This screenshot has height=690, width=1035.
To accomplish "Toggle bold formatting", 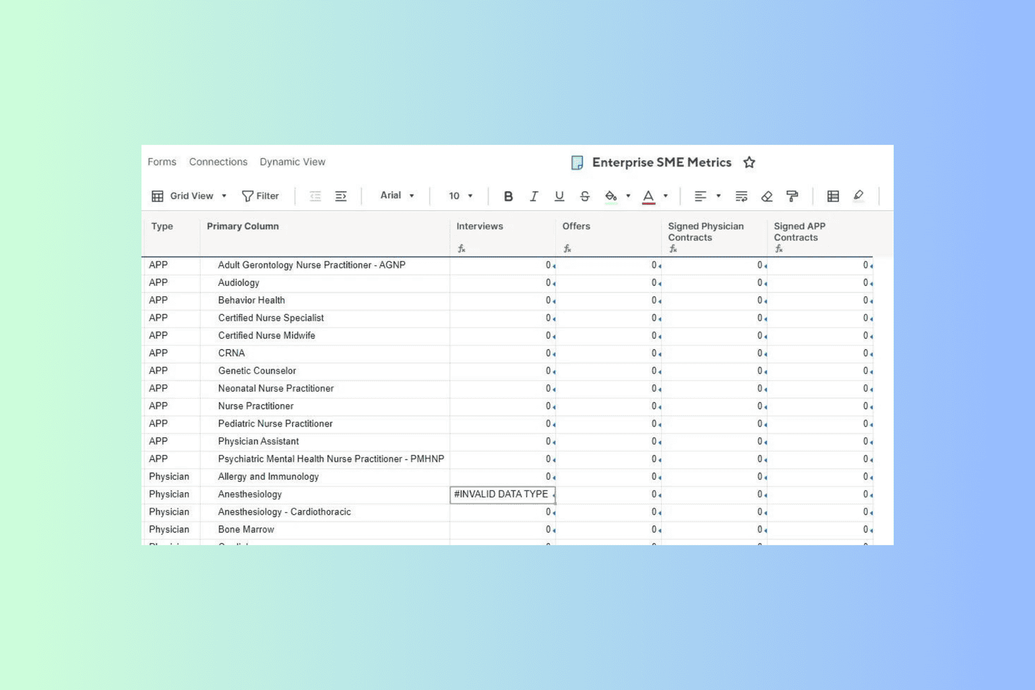I will point(508,196).
